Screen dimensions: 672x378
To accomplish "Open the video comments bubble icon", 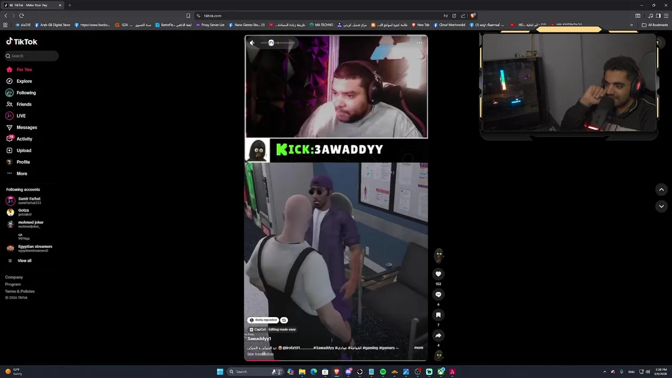I will pos(438,295).
